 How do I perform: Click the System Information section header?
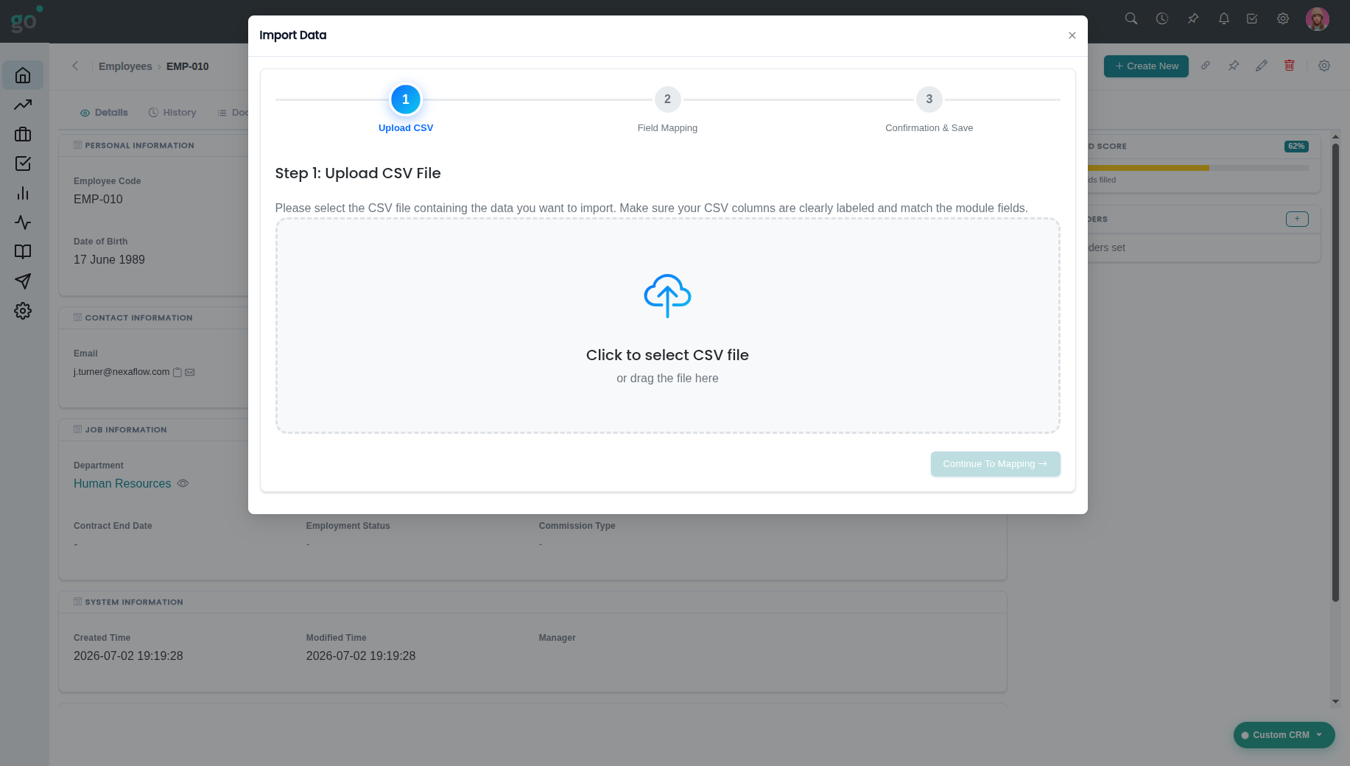pos(133,602)
